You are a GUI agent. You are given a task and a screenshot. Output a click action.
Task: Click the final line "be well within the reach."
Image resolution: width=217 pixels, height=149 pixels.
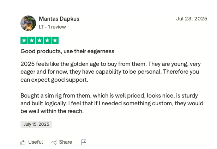[52, 111]
